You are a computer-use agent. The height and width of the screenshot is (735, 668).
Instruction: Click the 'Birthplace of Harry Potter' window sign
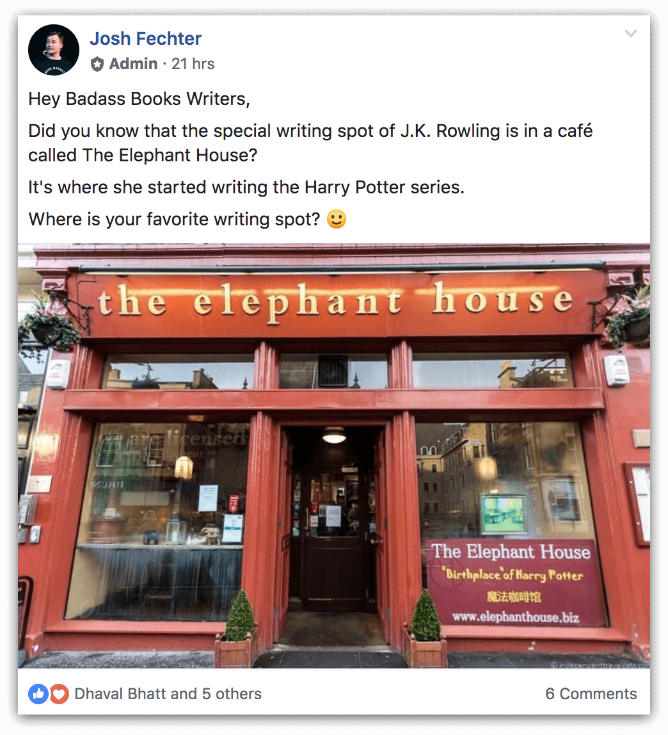514,575
